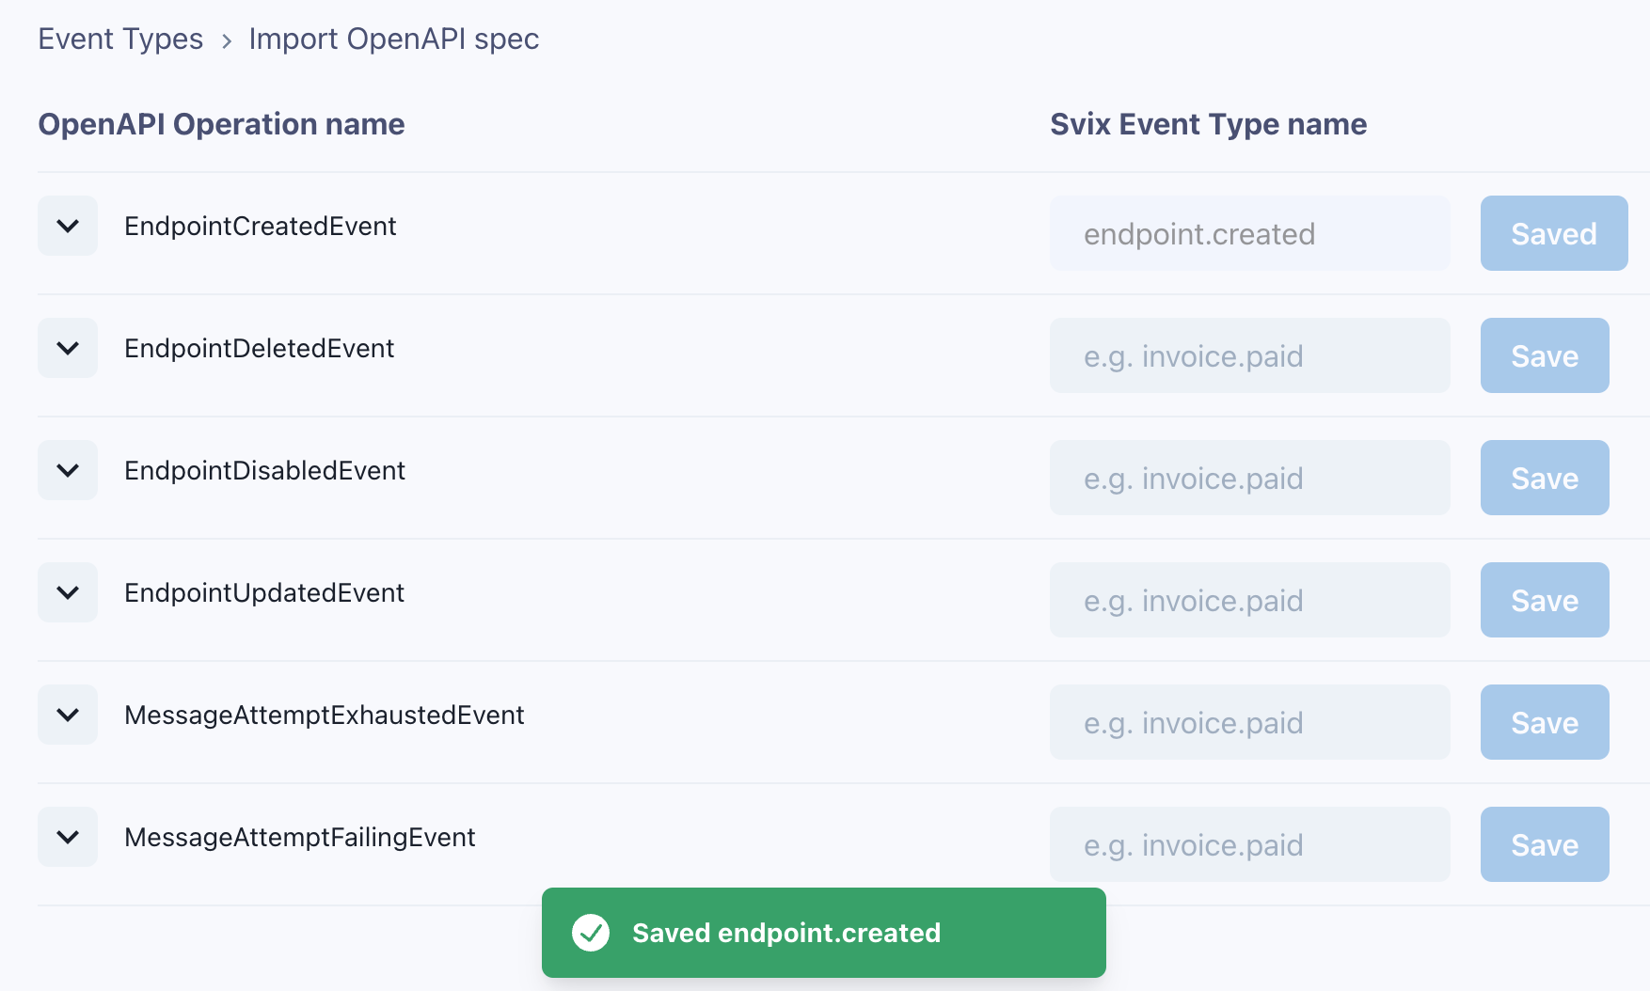The image size is (1650, 991).
Task: Click Save for EndpointDeletedEvent
Action: click(x=1544, y=355)
